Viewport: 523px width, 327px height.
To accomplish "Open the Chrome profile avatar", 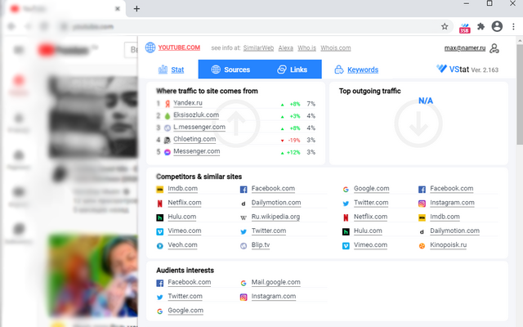I will pos(497,26).
